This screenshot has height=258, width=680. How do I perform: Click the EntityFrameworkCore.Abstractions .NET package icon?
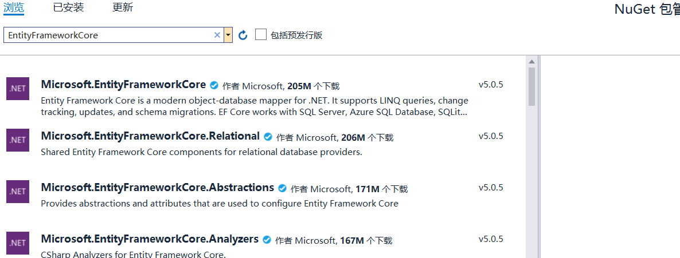[x=18, y=191]
